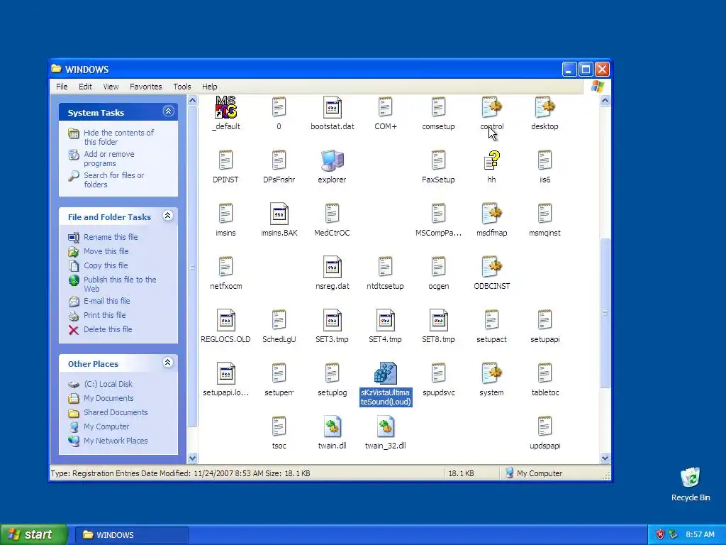This screenshot has height=545, width=726.
Task: Click Publish this file to the Web
Action: pos(120,284)
